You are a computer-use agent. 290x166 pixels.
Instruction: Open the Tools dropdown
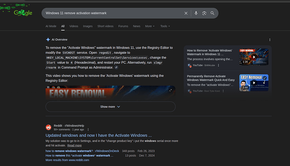(x=165, y=26)
